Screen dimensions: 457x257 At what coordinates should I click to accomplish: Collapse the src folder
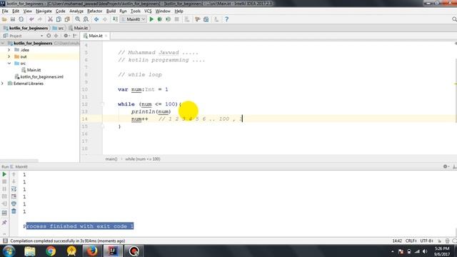[x=9, y=64]
